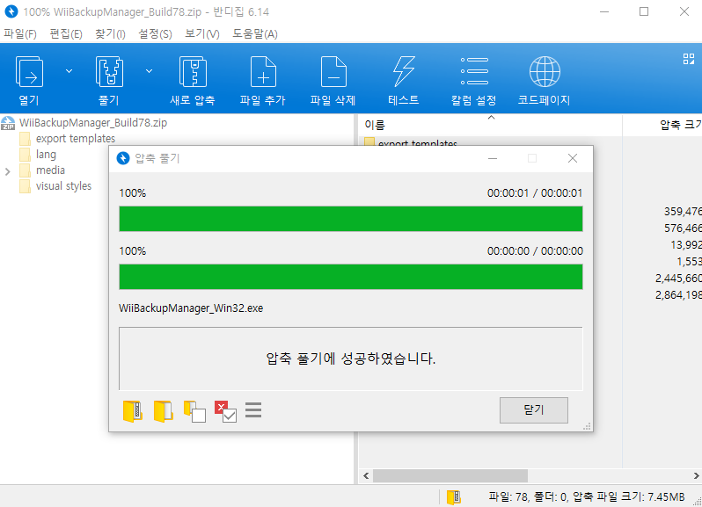Click the 열기 (Open) toolbar icon
The width and height of the screenshot is (702, 507).
point(29,72)
